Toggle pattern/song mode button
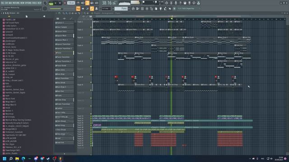289x162 pixels. [51, 3]
